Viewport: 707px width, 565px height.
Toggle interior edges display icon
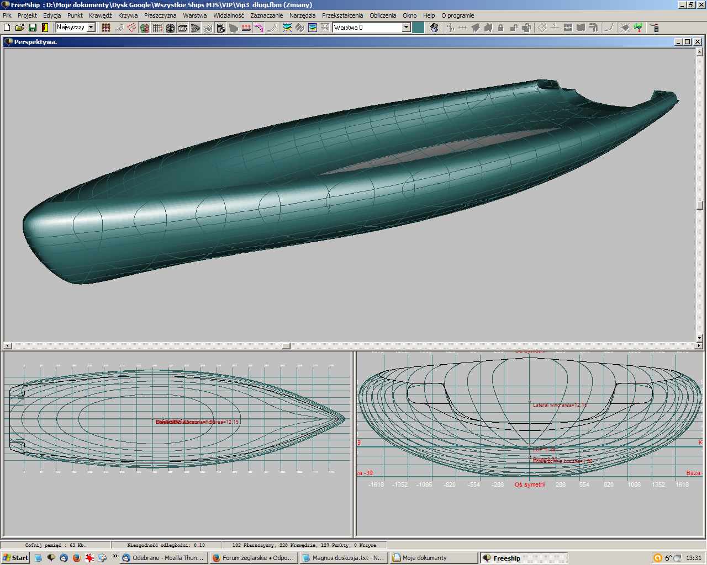coord(119,28)
